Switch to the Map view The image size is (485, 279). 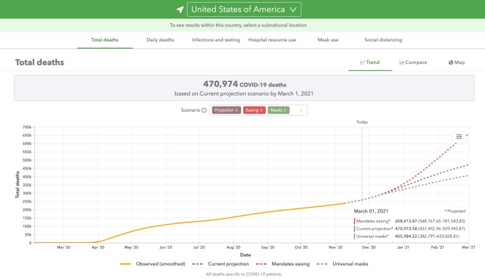pos(456,63)
